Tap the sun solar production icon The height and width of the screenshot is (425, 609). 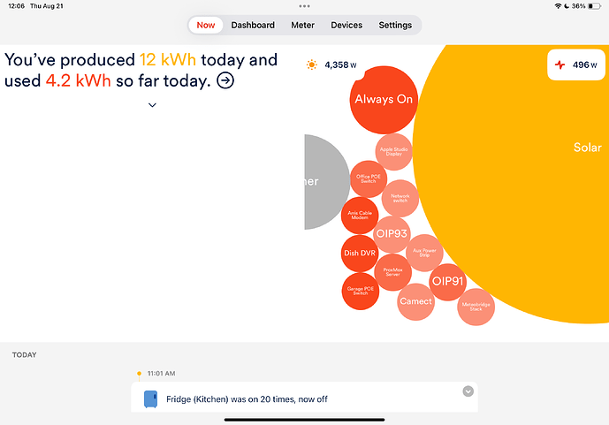pyautogui.click(x=311, y=65)
